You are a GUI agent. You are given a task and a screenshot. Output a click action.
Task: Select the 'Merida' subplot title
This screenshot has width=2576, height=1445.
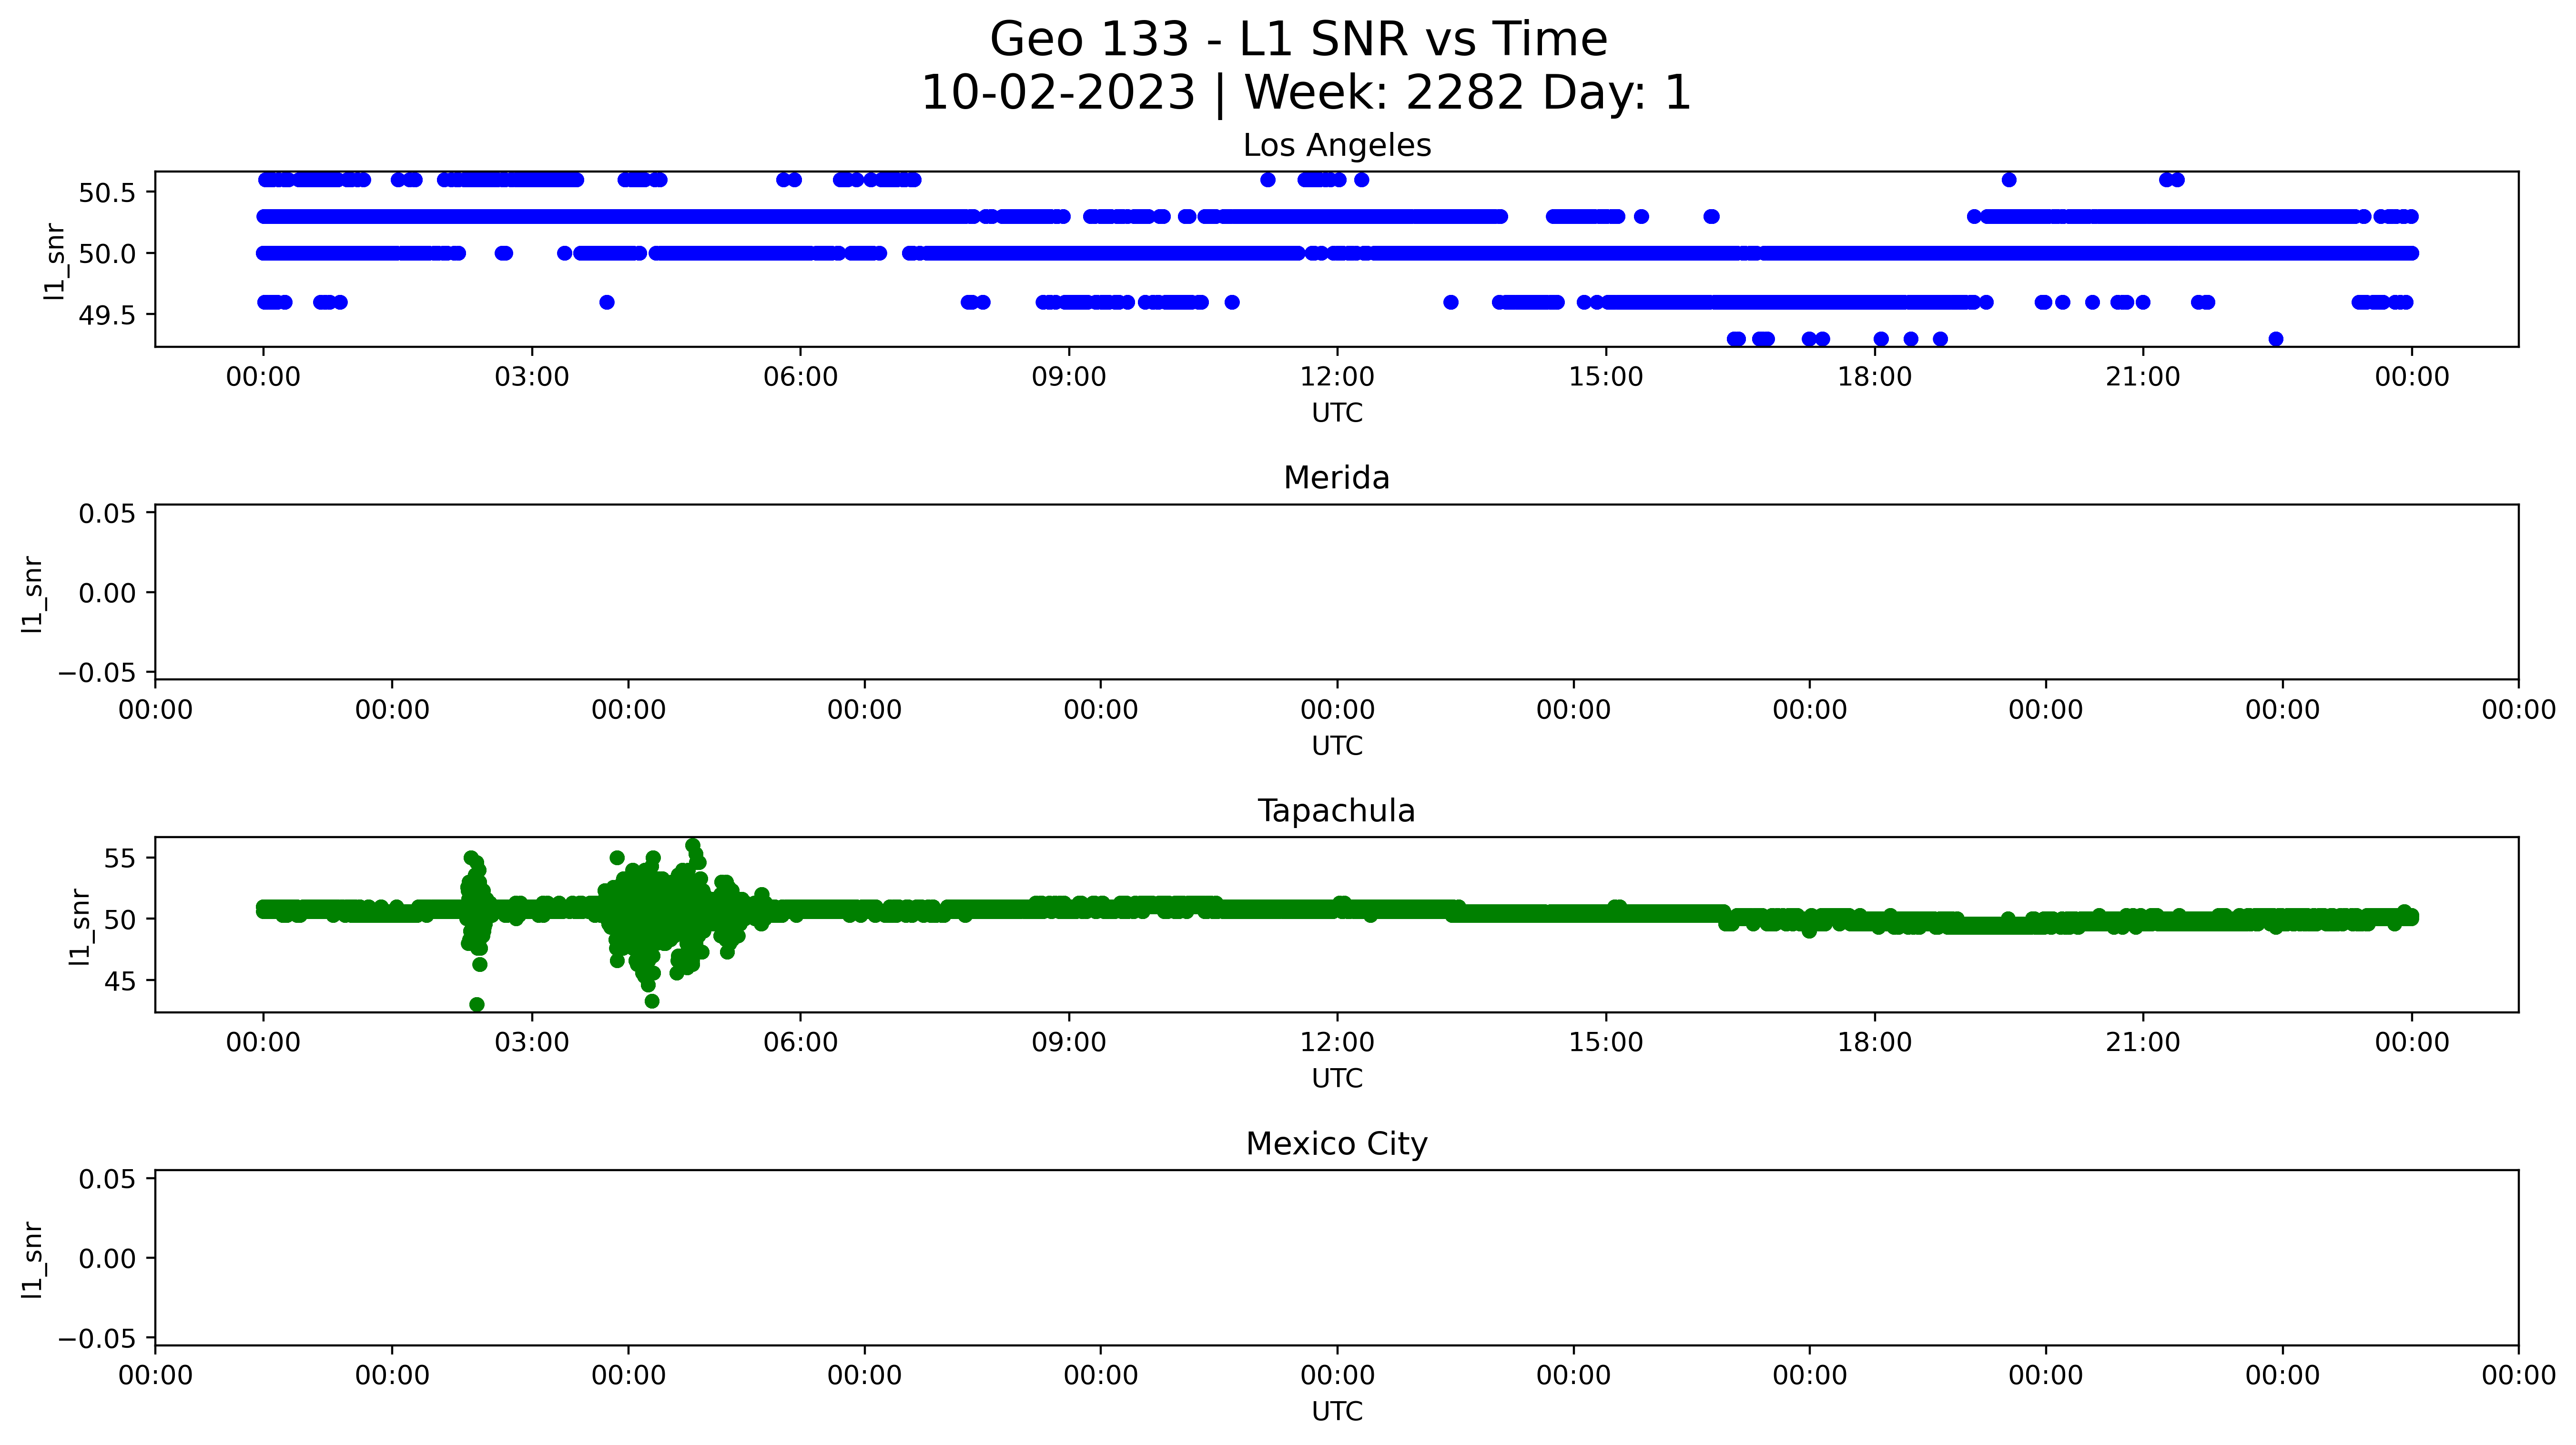click(1337, 478)
